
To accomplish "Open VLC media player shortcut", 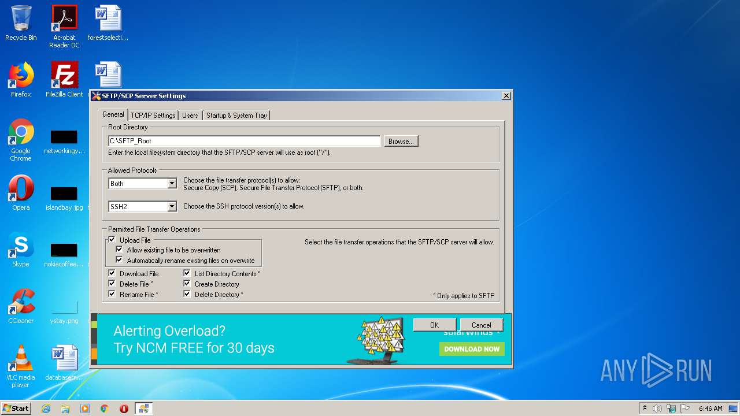I will click(21, 366).
